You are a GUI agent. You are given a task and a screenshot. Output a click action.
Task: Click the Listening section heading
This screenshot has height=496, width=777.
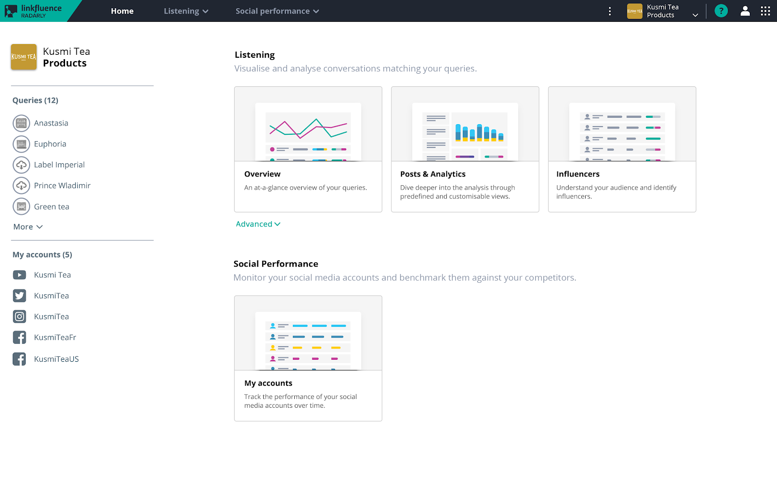point(254,55)
